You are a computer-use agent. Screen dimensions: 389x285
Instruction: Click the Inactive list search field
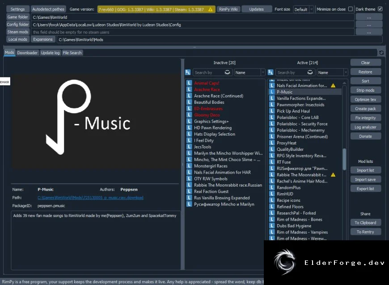pyautogui.click(x=212, y=72)
